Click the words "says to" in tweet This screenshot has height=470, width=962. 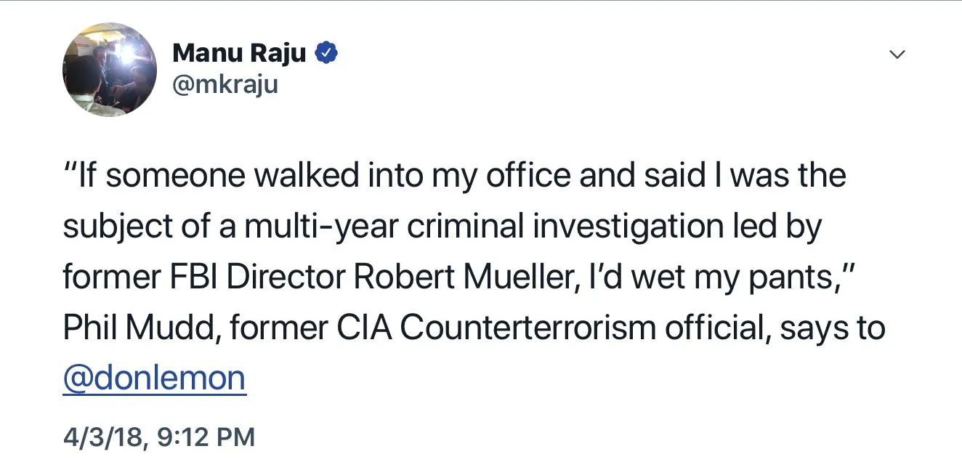832,328
